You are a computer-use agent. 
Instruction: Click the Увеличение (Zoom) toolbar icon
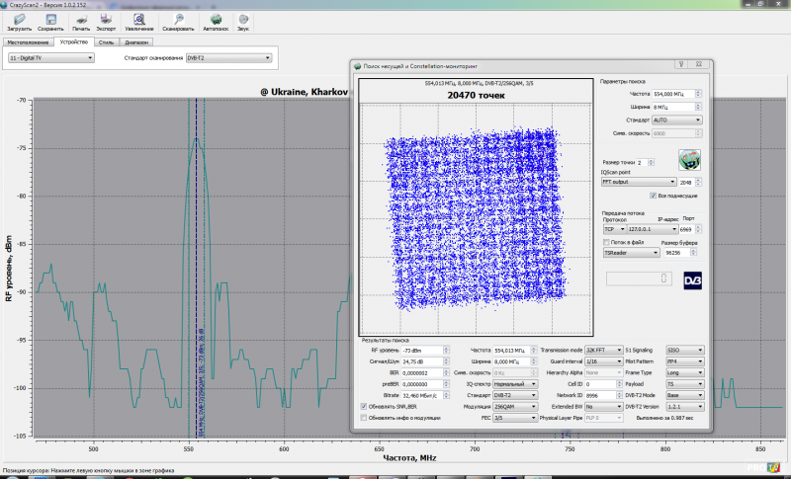(139, 20)
